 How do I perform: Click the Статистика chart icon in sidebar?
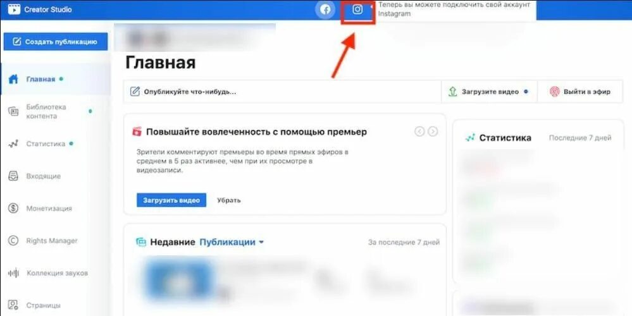click(13, 143)
